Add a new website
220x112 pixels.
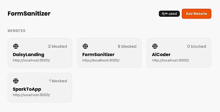point(196,14)
